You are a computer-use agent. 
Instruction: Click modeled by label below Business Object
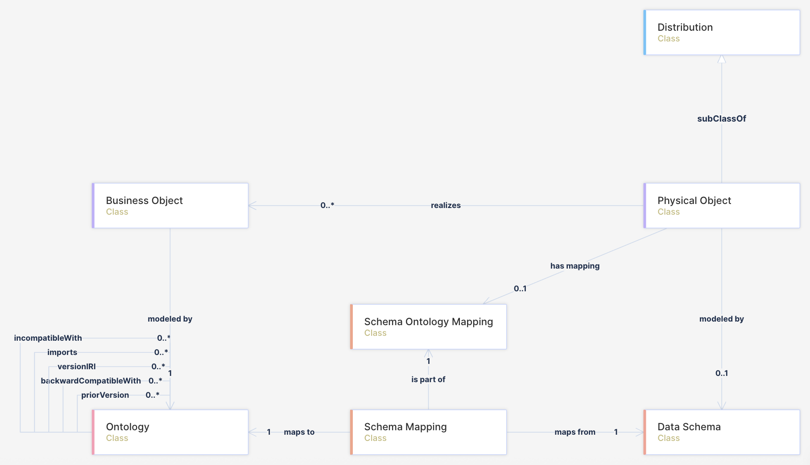(170, 319)
